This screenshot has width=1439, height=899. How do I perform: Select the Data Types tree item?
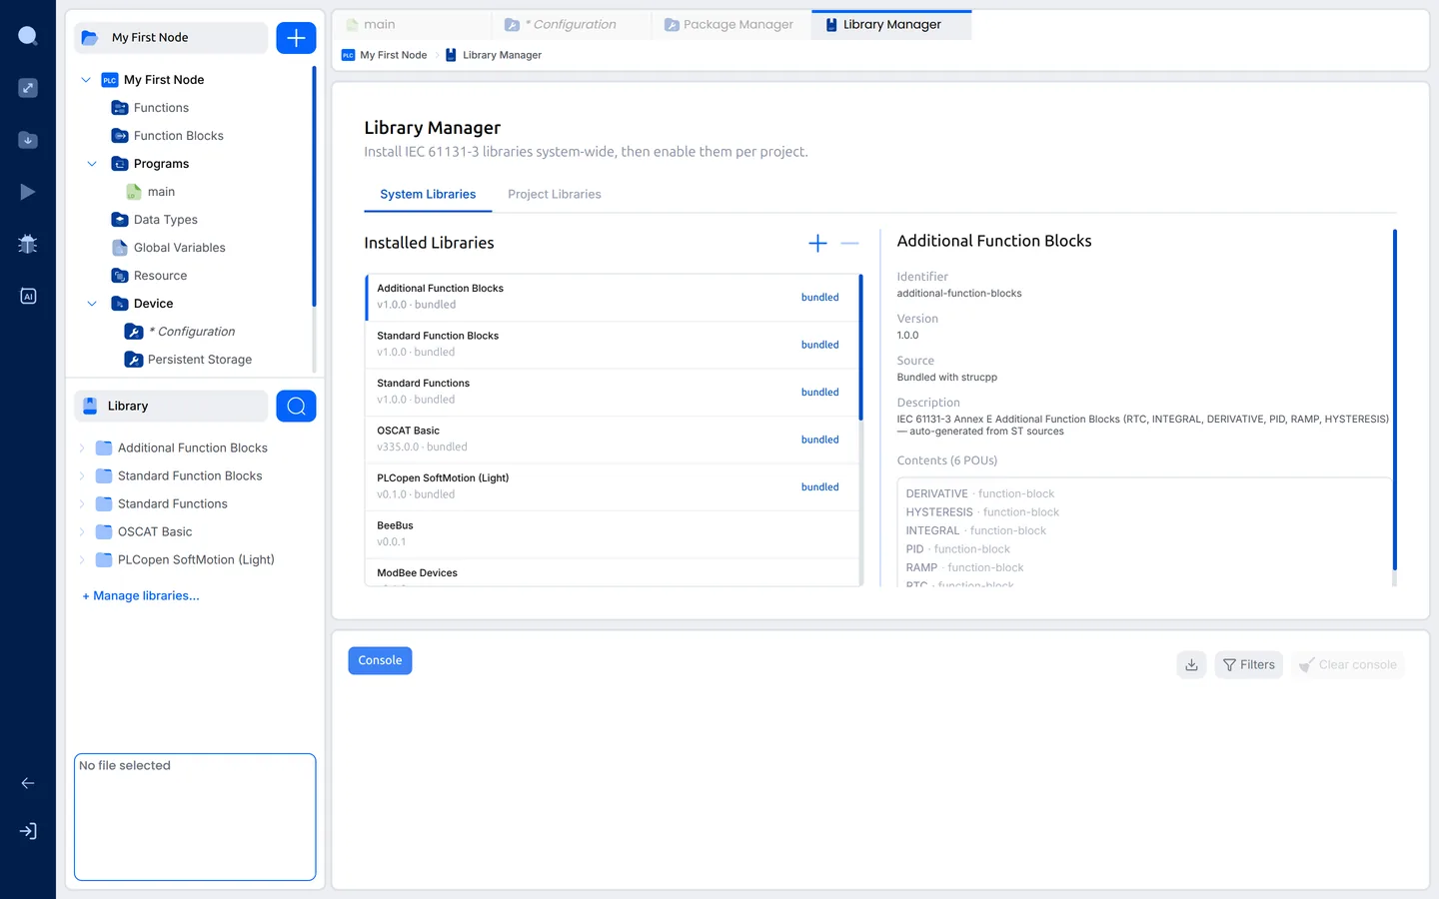[166, 220]
